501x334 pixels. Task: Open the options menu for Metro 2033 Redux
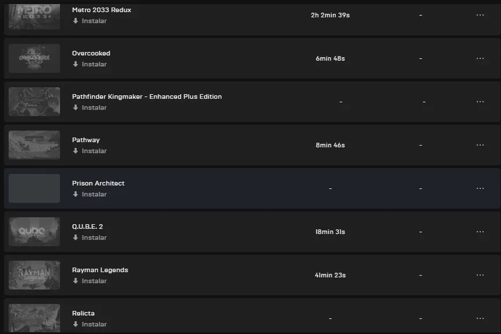480,15
